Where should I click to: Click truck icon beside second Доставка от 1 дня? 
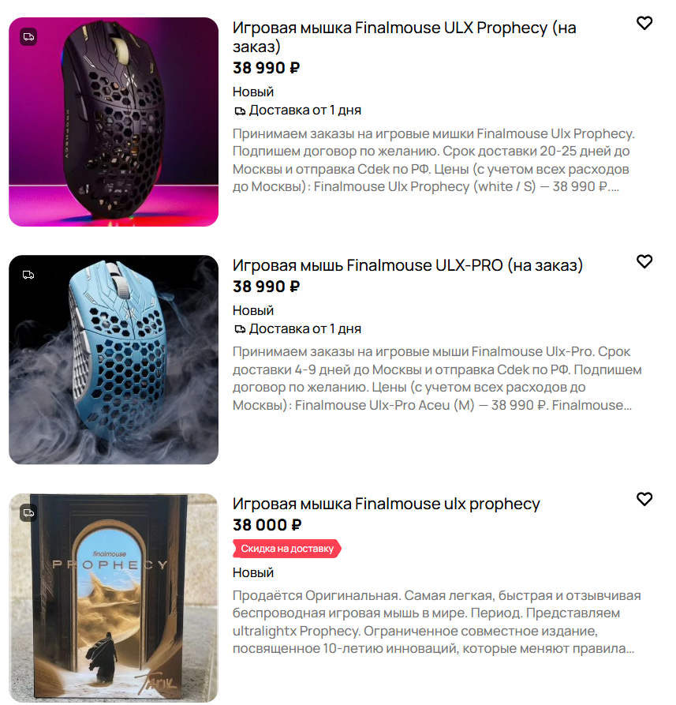pyautogui.click(x=240, y=329)
